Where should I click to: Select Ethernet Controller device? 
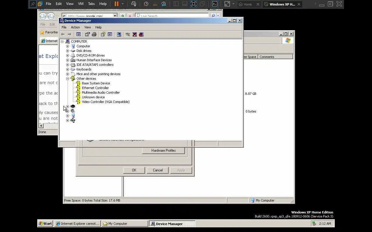click(x=95, y=88)
